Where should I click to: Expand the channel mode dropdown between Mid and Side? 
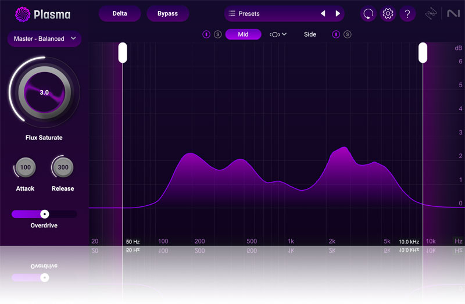(278, 34)
